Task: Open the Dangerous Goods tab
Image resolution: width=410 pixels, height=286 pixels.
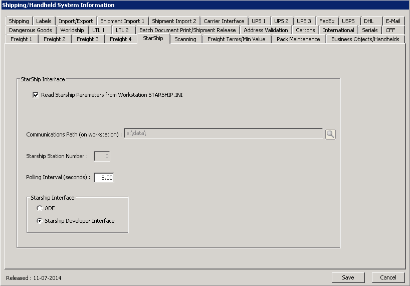Action: pyautogui.click(x=31, y=30)
